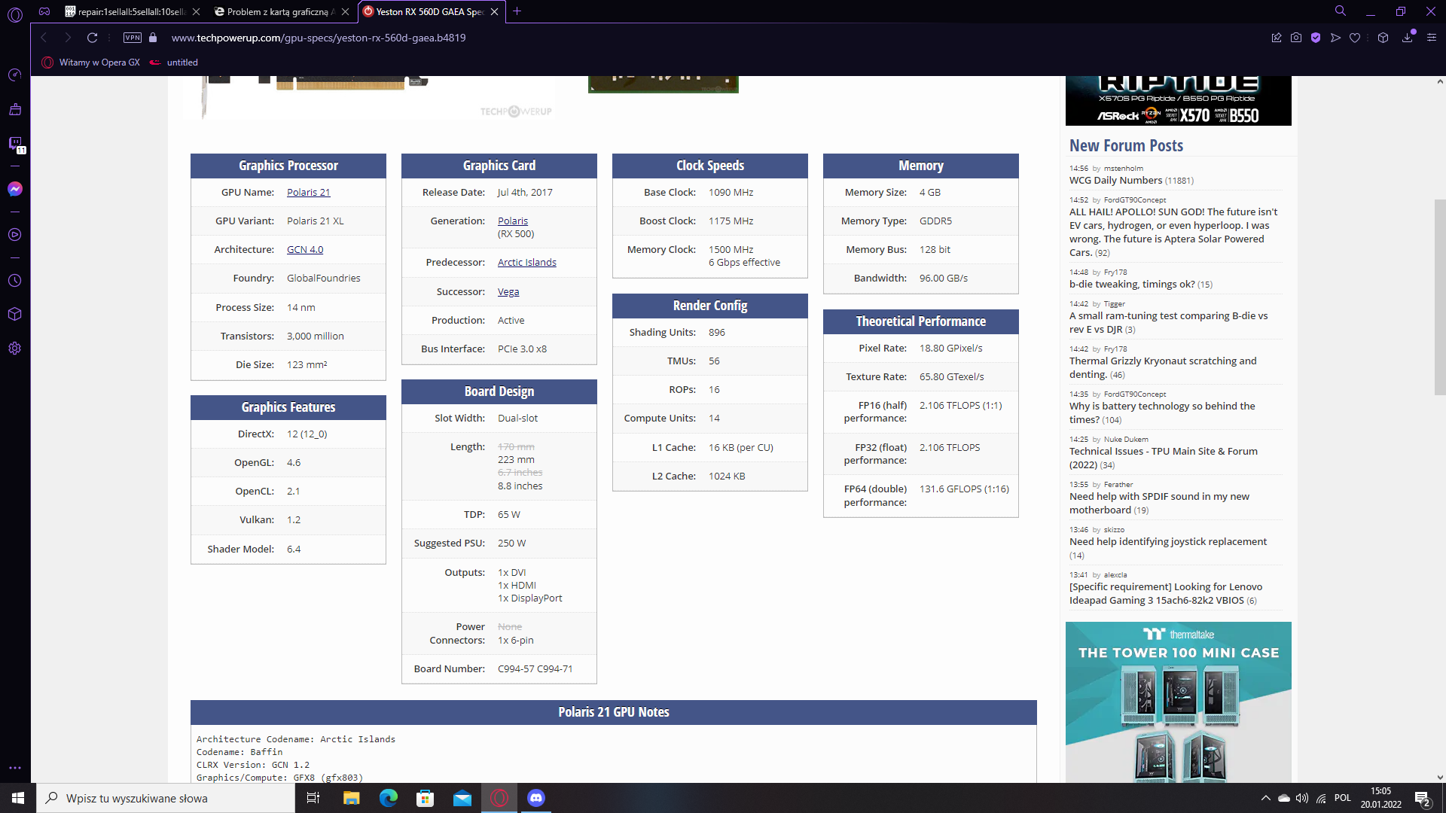
Task: Open Need help with SPDIF sound post
Action: (x=1159, y=504)
